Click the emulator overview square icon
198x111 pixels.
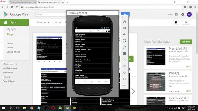(x=124, y=79)
